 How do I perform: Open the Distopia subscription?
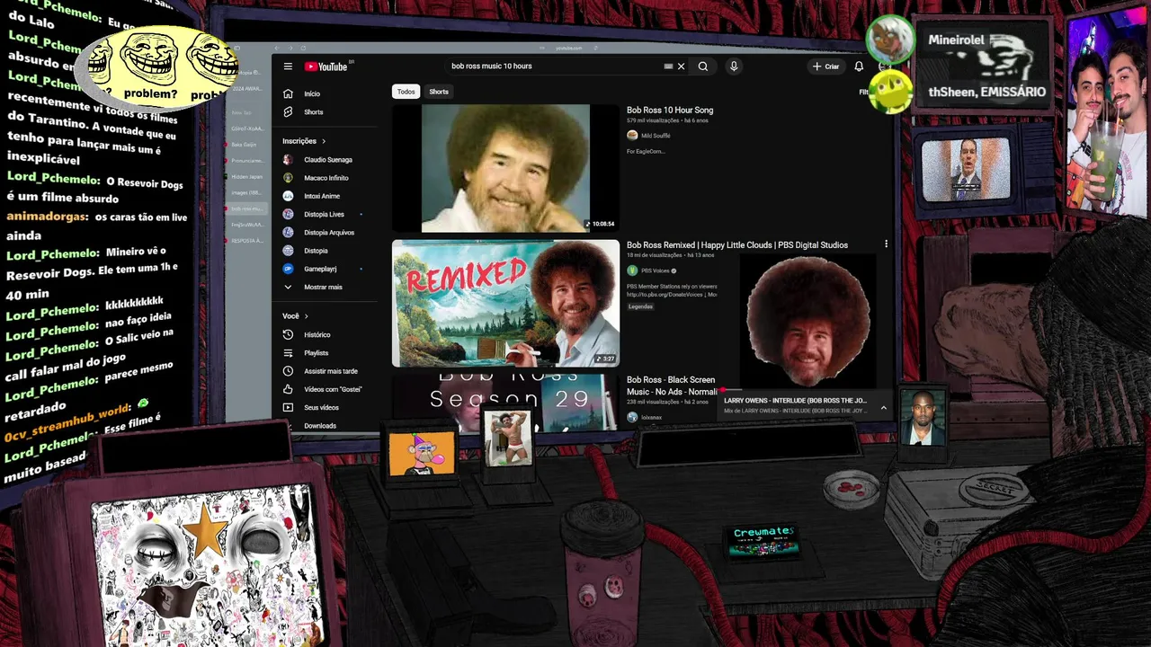pos(316,251)
